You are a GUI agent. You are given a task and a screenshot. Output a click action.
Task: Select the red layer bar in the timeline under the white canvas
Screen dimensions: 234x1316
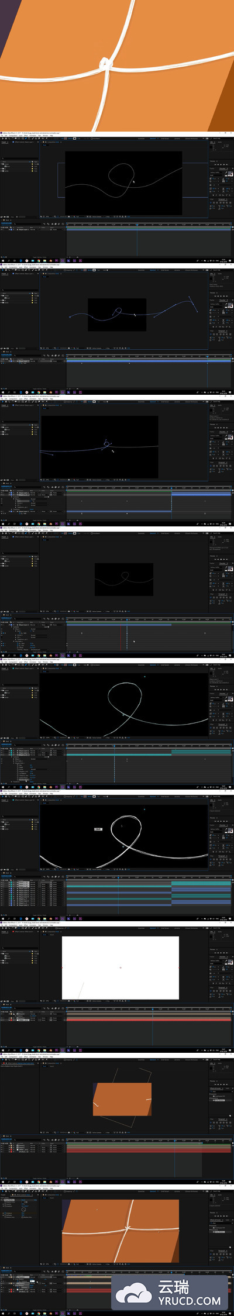149,1019
